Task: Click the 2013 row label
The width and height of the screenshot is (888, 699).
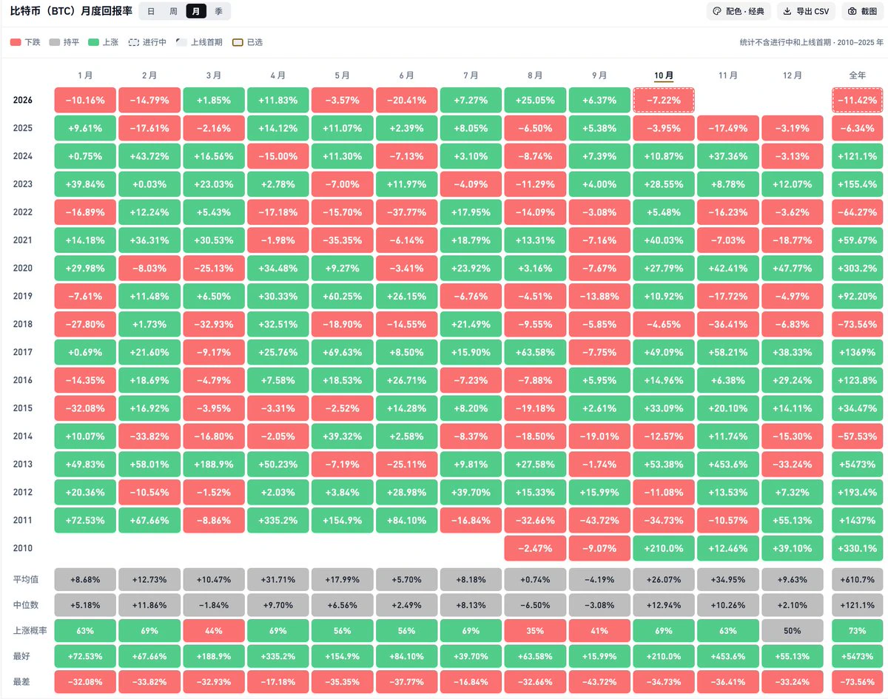Action: tap(23, 465)
